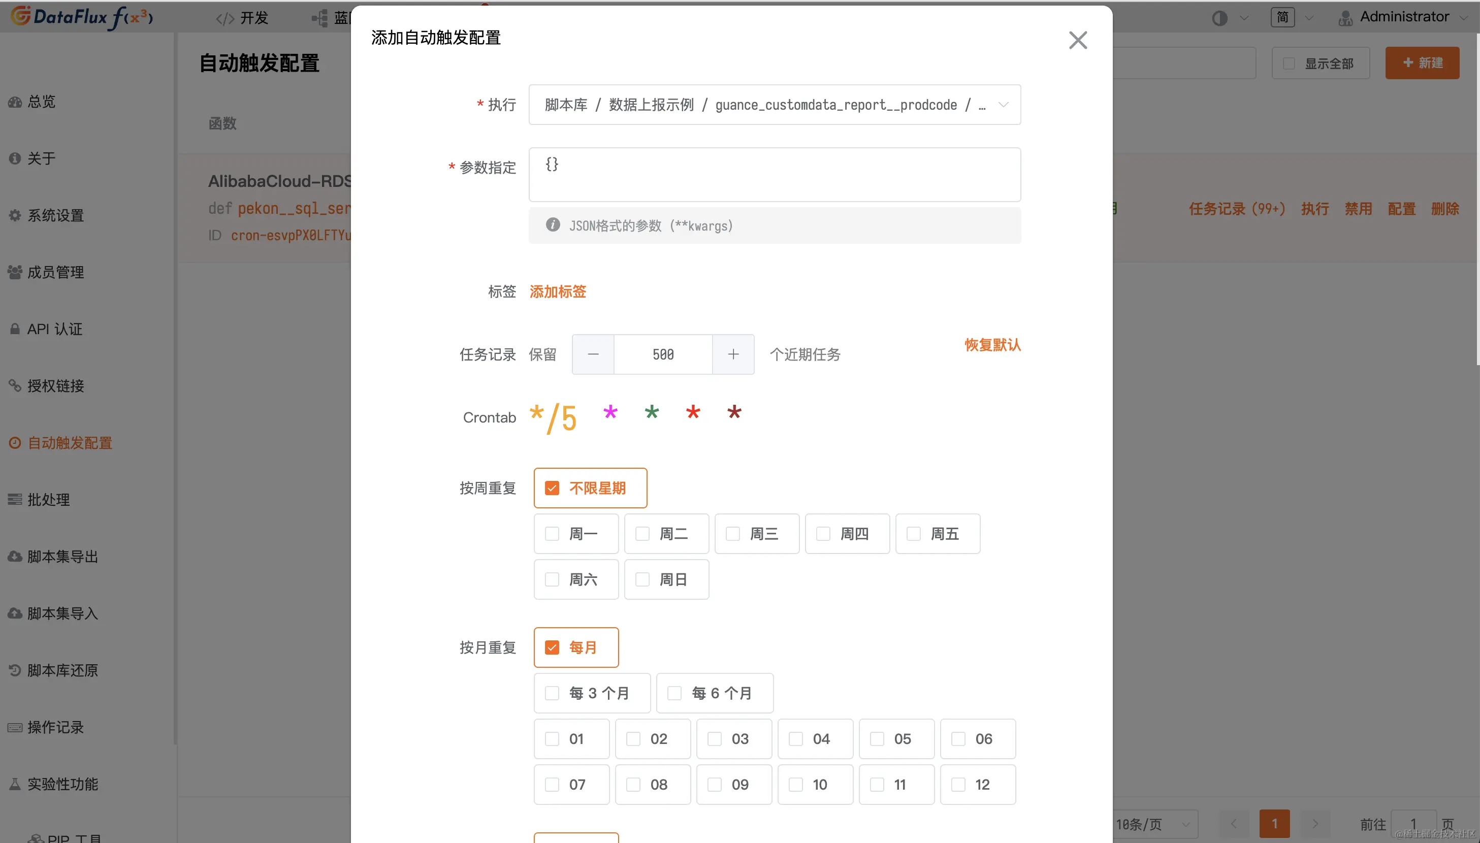Click the API 认证 lock icon
Image resolution: width=1480 pixels, height=843 pixels.
(x=15, y=329)
